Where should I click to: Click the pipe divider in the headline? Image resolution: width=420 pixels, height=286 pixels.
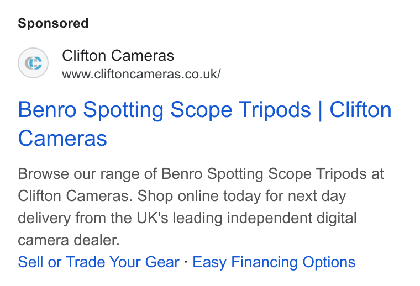[321, 110]
